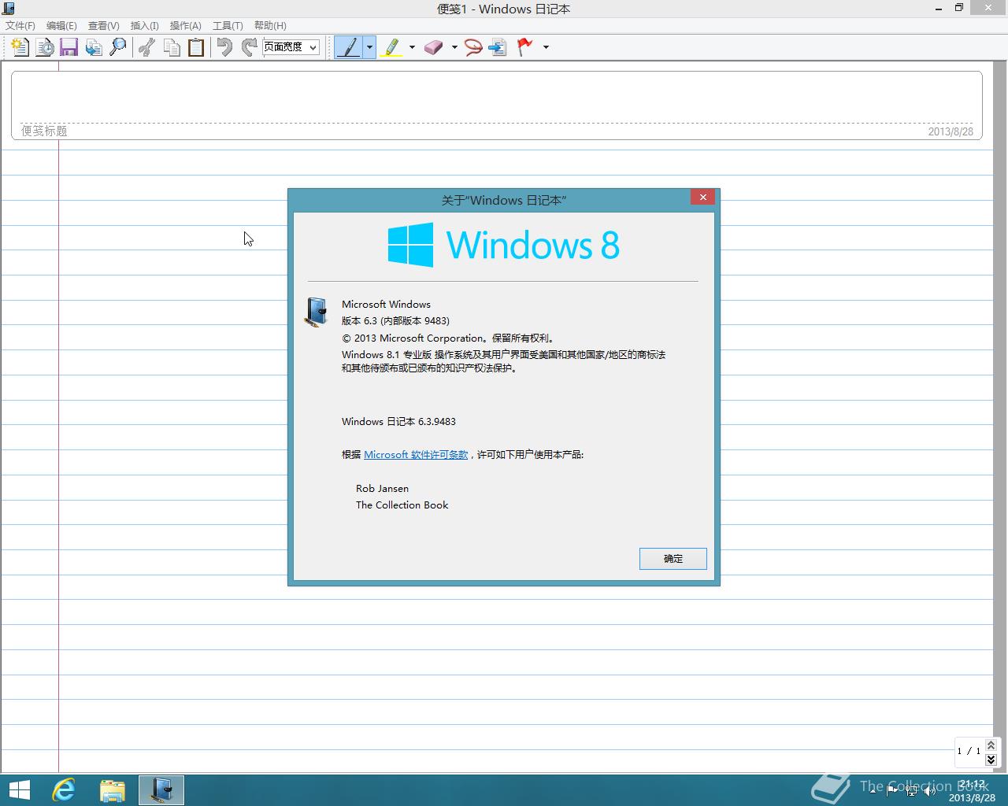Viewport: 1008px width, 806px height.
Task: Click the Undo arrow icon
Action: [225, 47]
